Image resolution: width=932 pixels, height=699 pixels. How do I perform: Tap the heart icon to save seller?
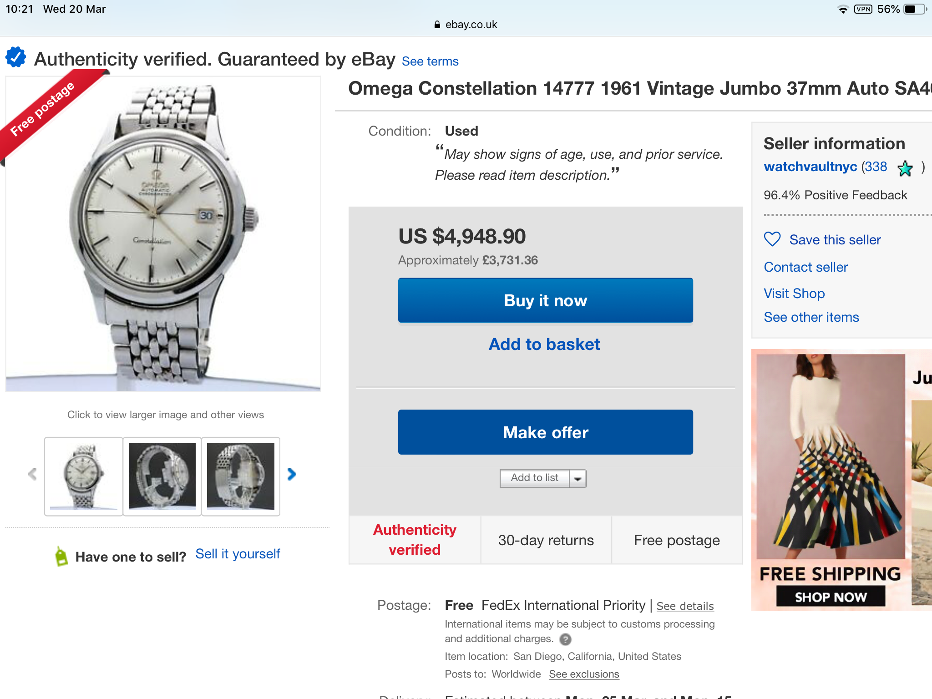coord(772,239)
